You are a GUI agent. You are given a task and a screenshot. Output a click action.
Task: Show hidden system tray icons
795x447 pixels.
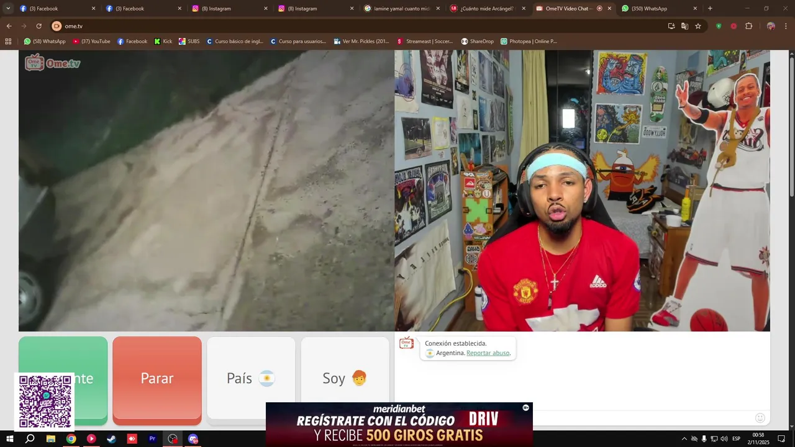pyautogui.click(x=684, y=439)
